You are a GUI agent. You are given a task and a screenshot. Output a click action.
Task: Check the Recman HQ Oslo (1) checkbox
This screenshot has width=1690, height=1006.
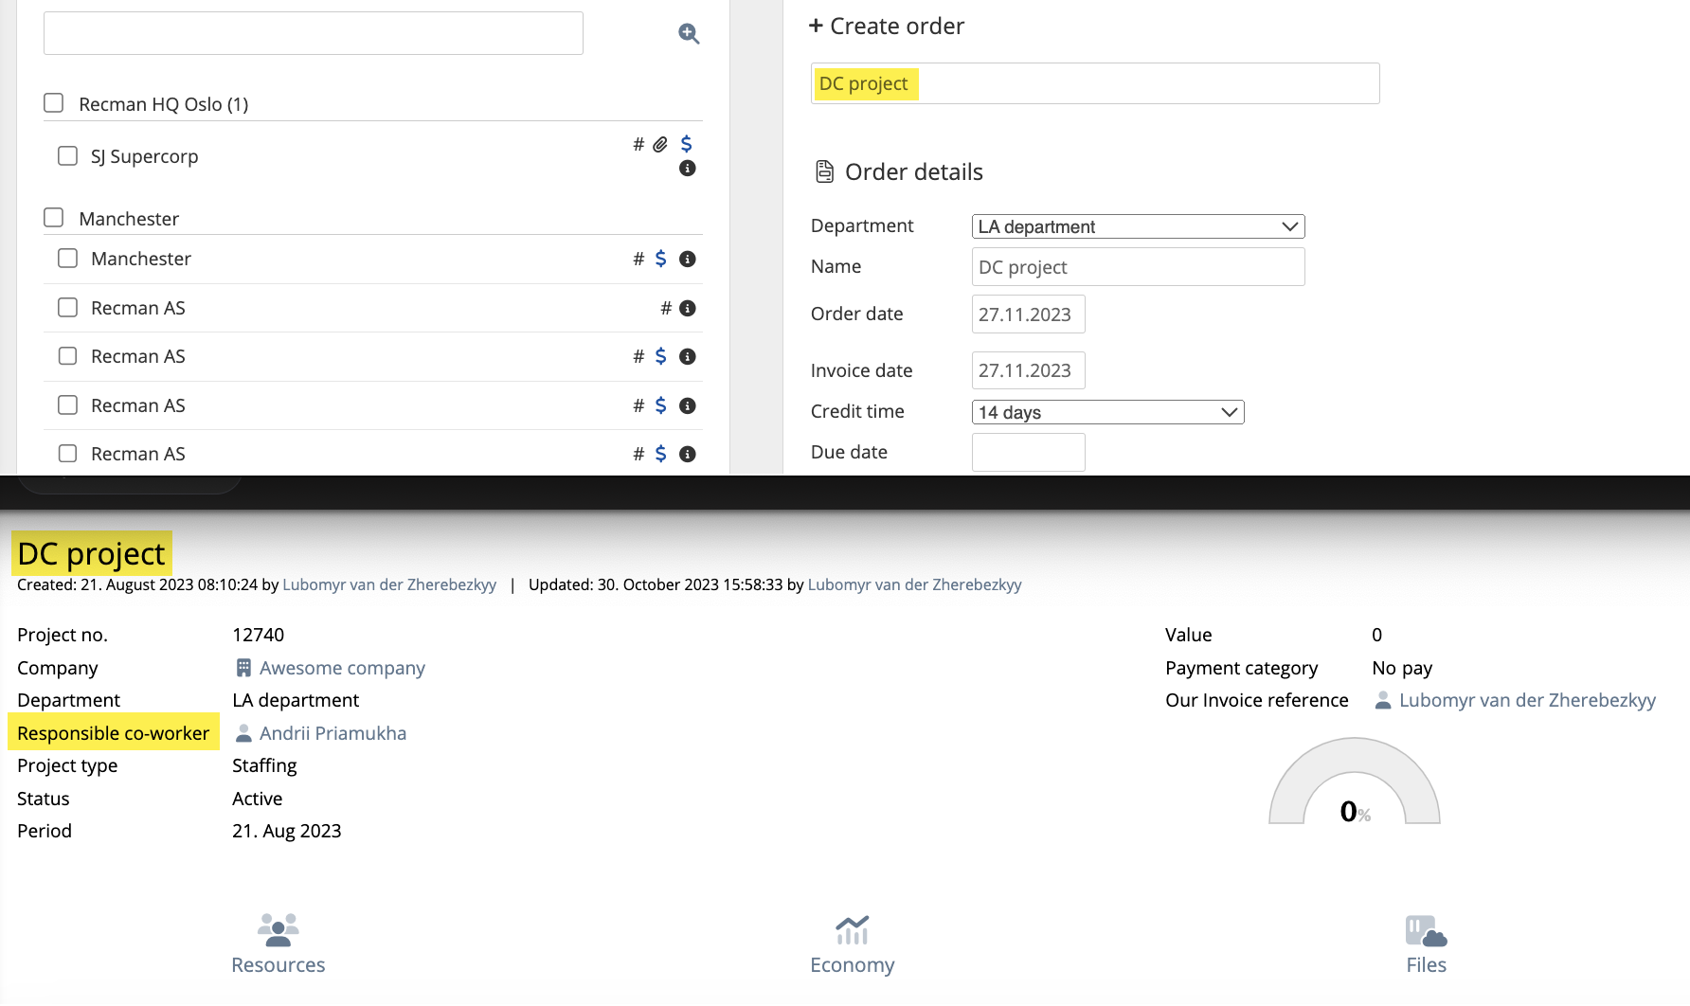(54, 103)
